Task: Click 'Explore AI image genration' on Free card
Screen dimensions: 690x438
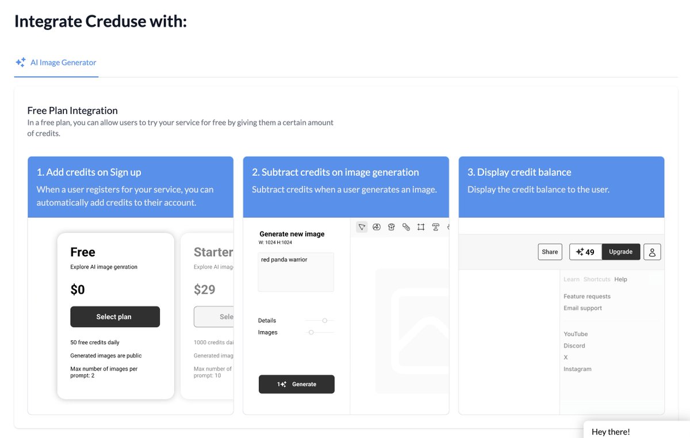Action: [x=103, y=267]
